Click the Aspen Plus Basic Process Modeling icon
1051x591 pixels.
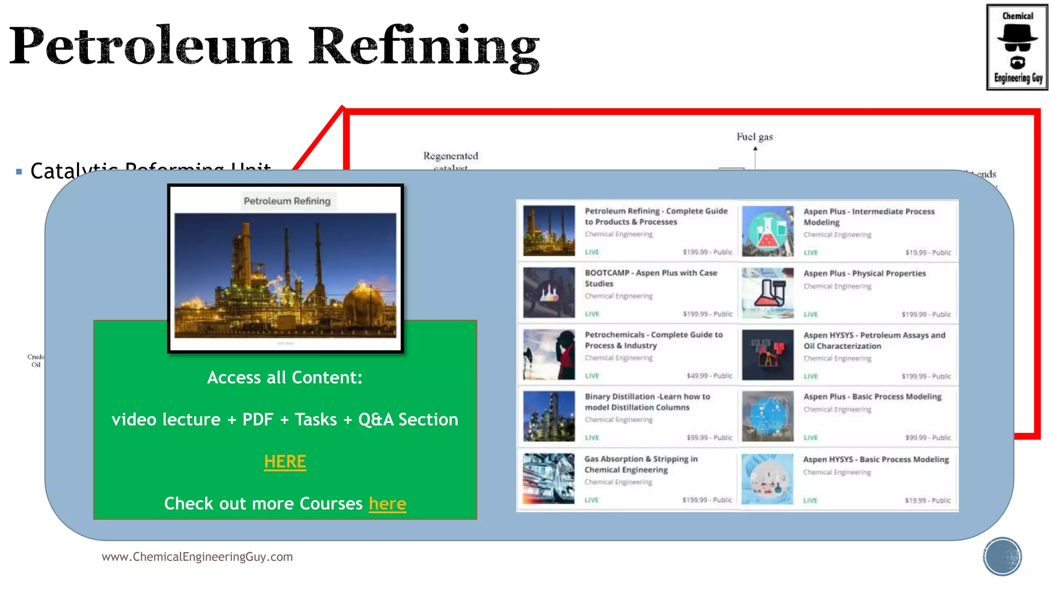768,417
